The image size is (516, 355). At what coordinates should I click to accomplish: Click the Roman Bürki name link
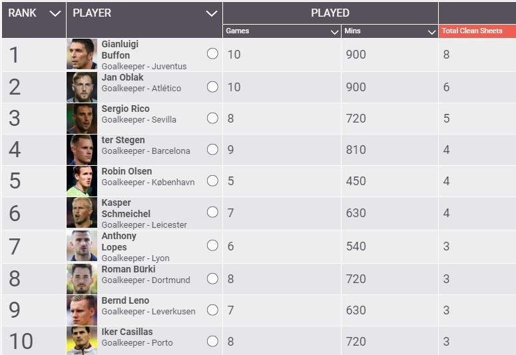click(129, 269)
